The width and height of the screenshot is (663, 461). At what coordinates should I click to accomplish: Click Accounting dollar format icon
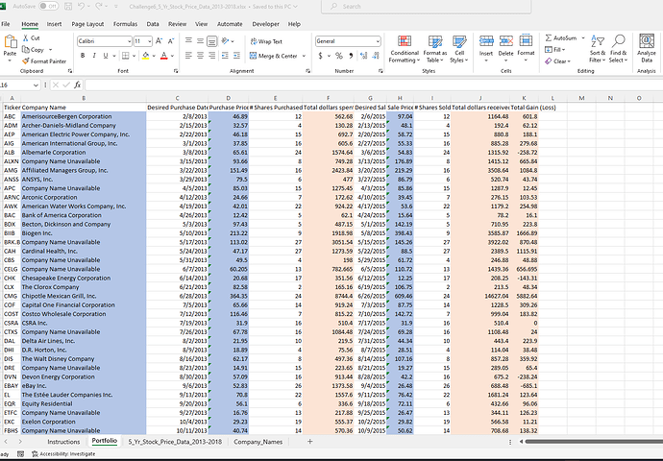tap(321, 56)
